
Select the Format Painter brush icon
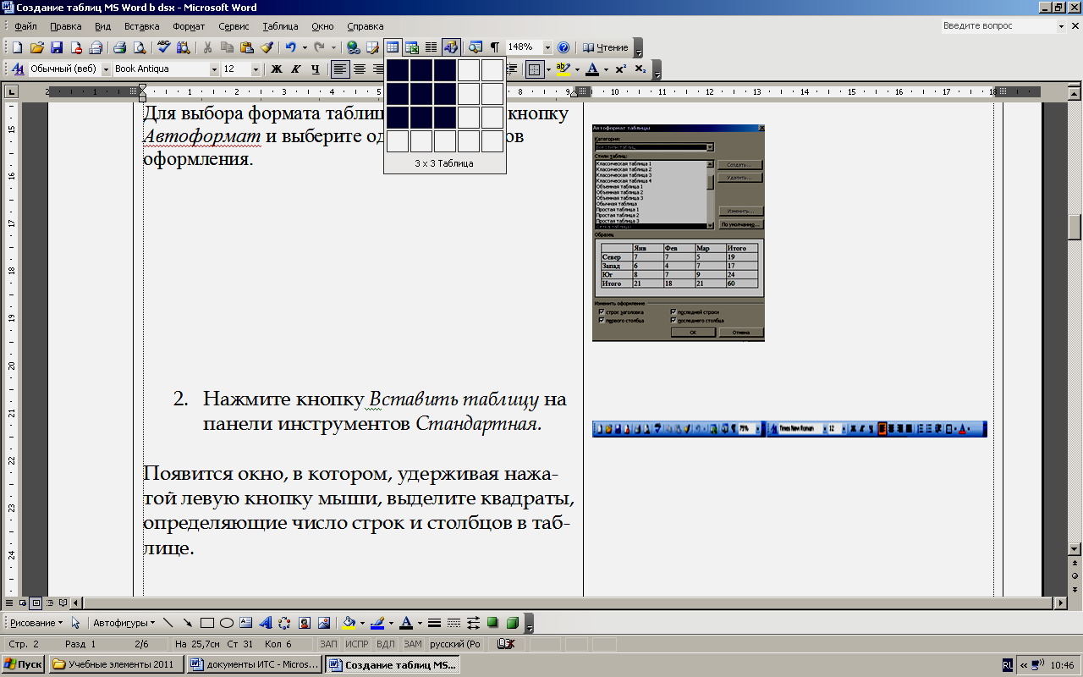coord(267,47)
